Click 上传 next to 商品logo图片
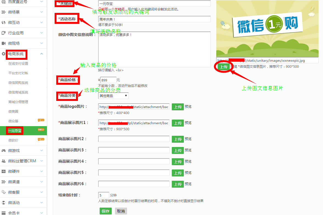This screenshot has width=323, height=215. [x=178, y=107]
